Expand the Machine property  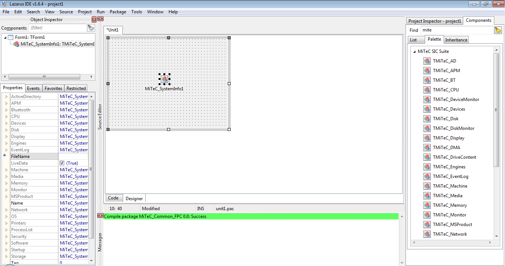[x=6, y=170]
